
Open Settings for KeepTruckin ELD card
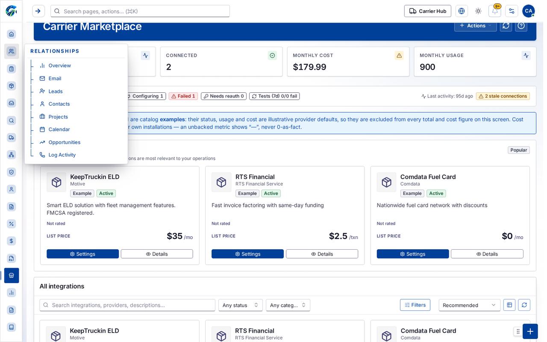pos(83,254)
